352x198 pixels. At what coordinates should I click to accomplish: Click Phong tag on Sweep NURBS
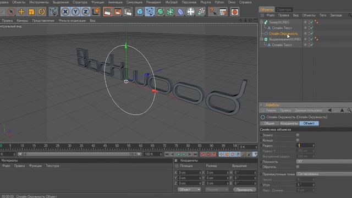pos(317,22)
